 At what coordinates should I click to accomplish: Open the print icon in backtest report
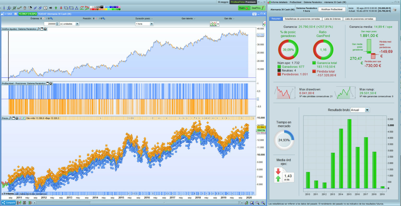click(394, 9)
